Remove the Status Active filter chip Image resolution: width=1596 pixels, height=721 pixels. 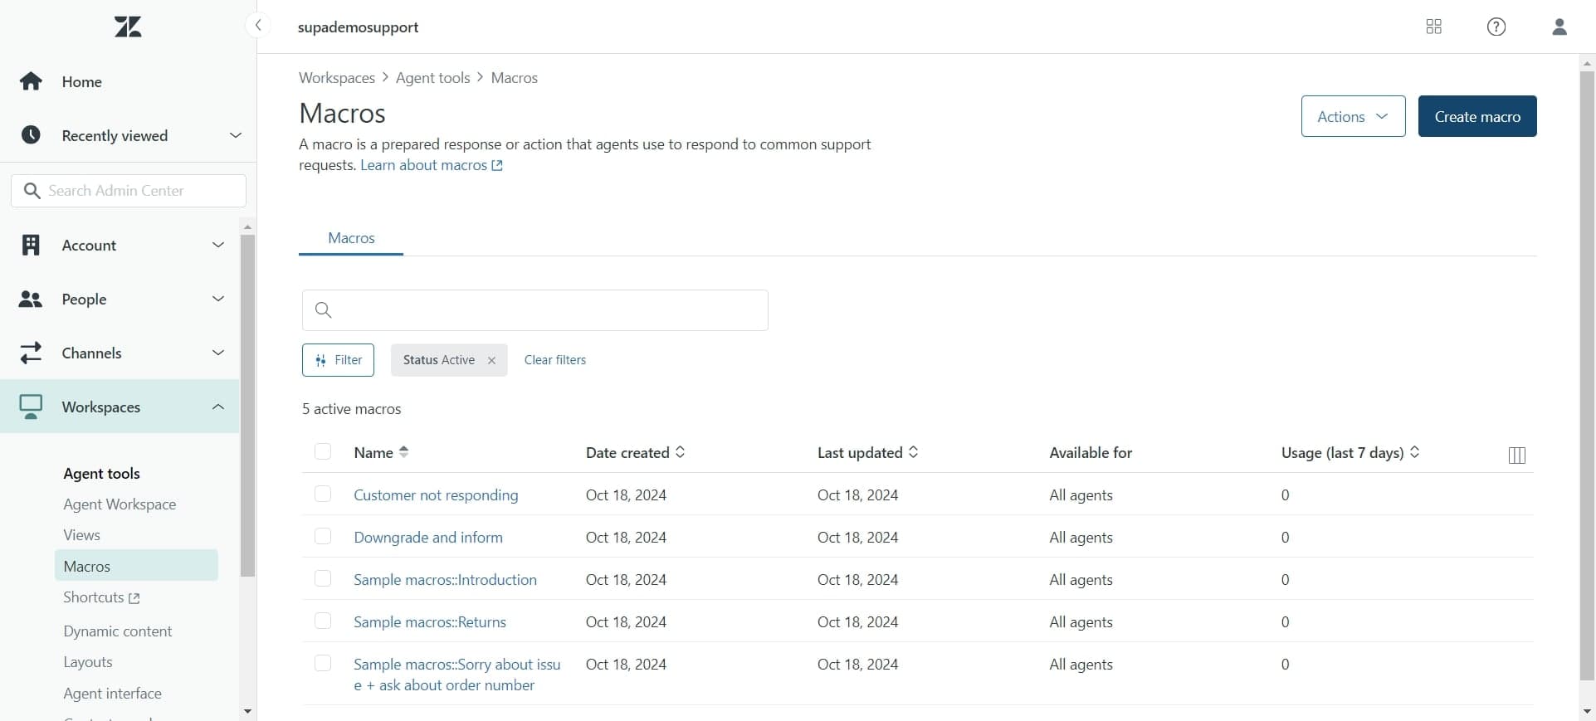(491, 360)
